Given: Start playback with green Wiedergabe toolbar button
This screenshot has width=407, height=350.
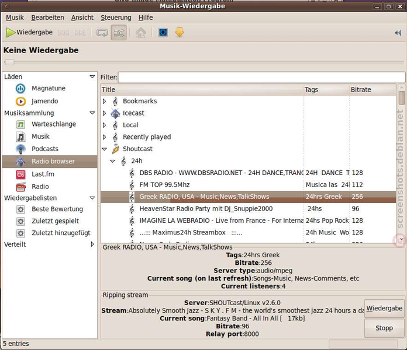Looking at the screenshot, I should click(x=29, y=32).
